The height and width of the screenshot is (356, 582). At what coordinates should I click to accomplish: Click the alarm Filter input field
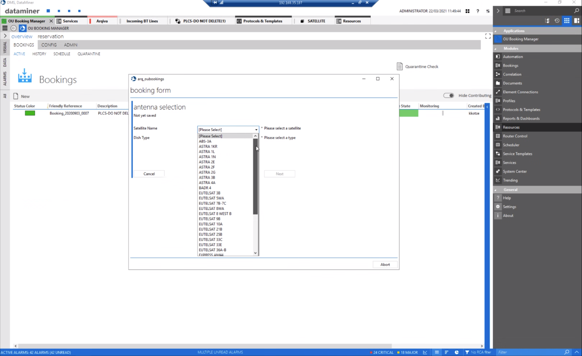pos(530,353)
